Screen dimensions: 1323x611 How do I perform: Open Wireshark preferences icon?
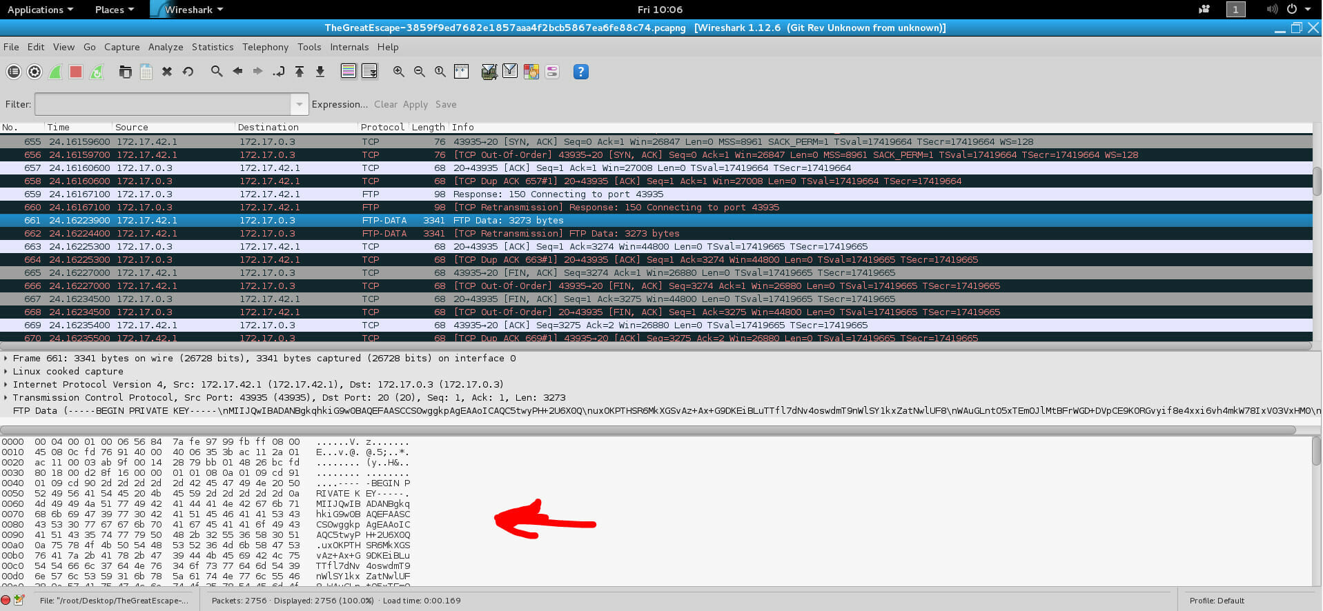[x=552, y=71]
